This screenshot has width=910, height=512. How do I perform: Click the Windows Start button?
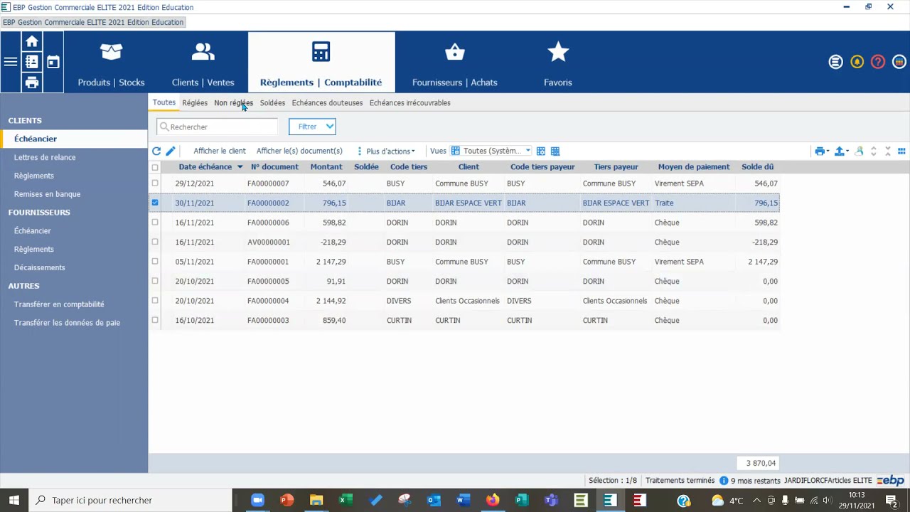pos(14,501)
